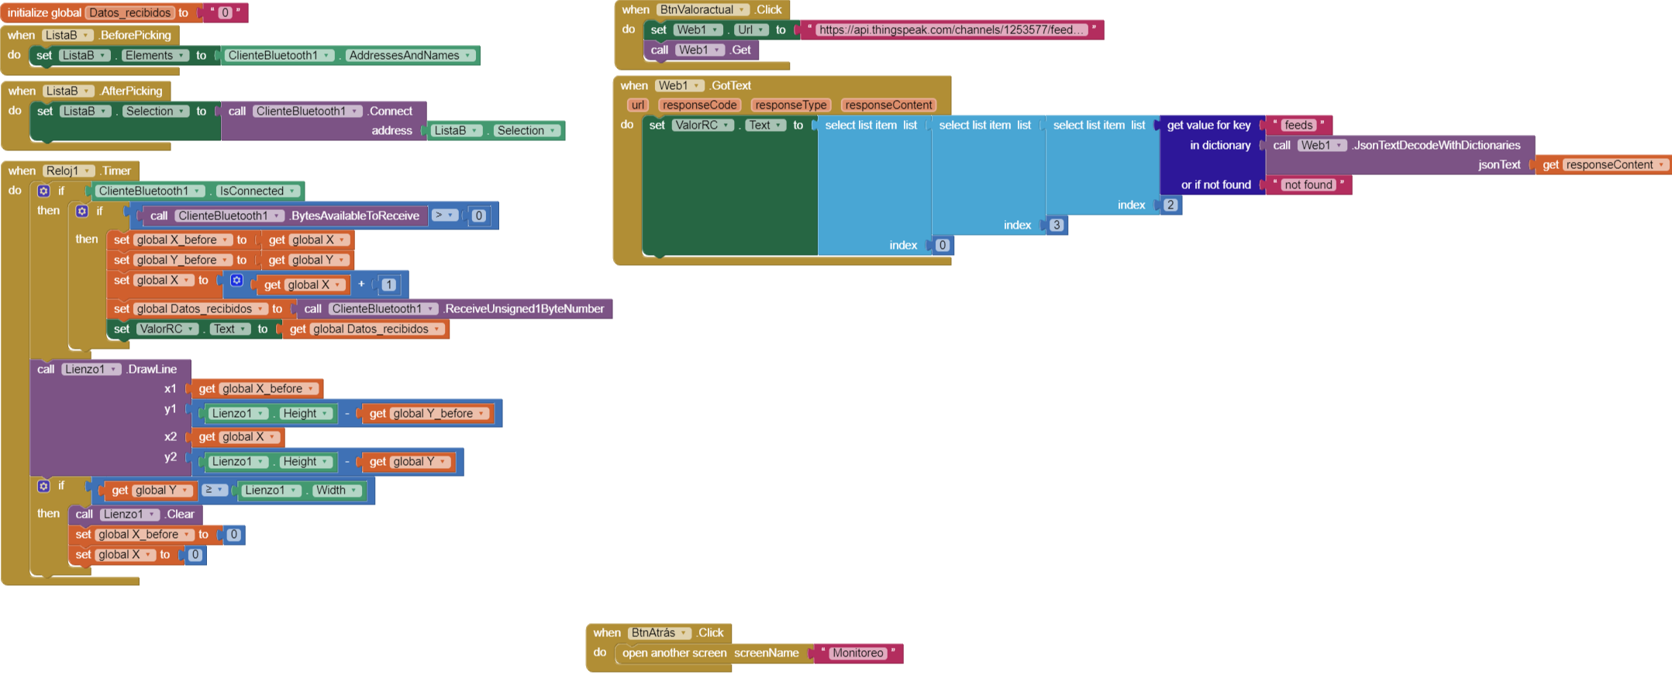
Task: Select the x2 "get global X" block in DrawLine
Action: [237, 436]
